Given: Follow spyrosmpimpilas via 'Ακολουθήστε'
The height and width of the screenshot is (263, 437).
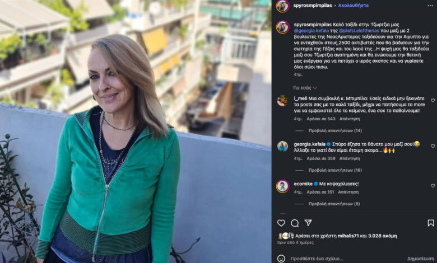Looking at the screenshot, I should click(354, 6).
